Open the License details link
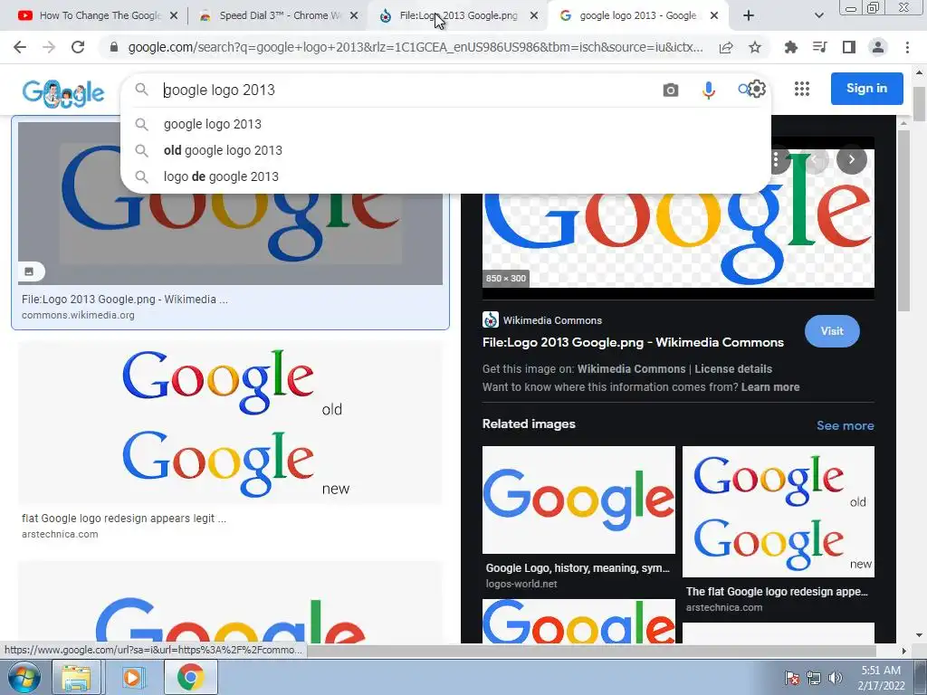This screenshot has width=927, height=695. pyautogui.click(x=733, y=369)
